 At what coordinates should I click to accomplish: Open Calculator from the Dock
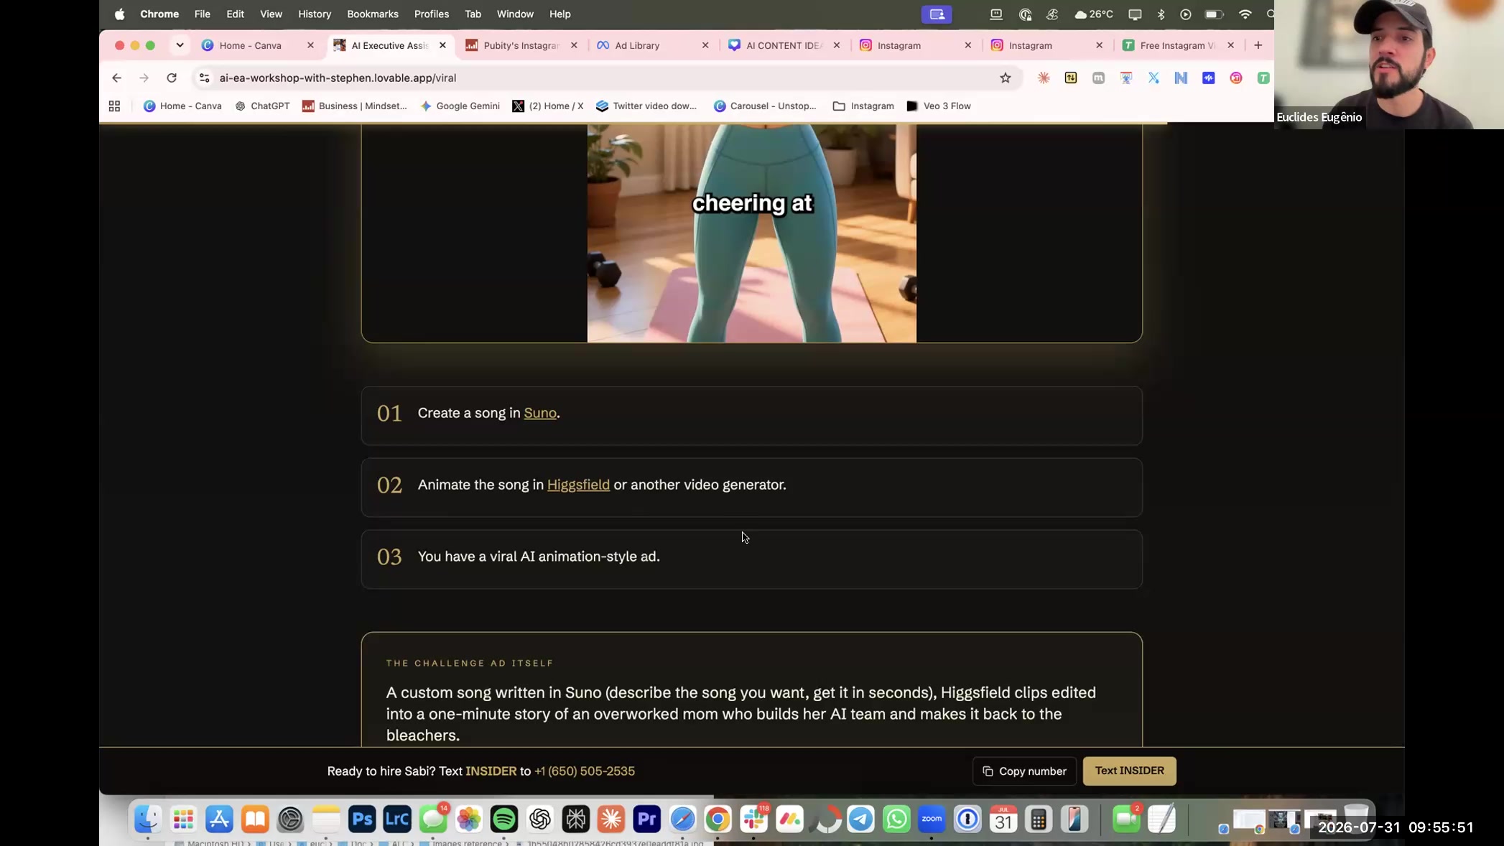[x=1039, y=819]
